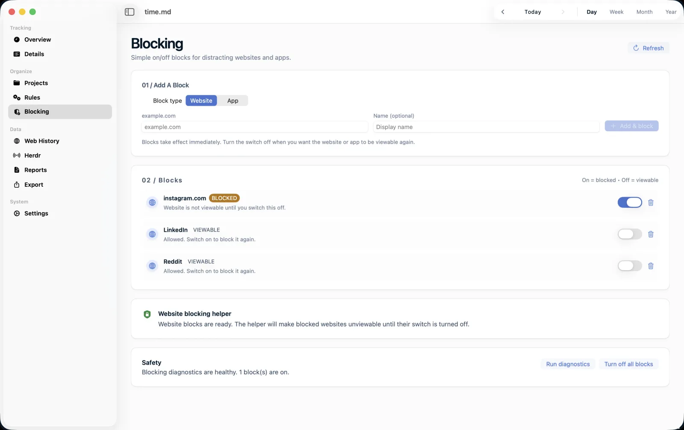Viewport: 684px width, 430px height.
Task: Click the BLOCKED badge on instagram.com
Action: pyautogui.click(x=224, y=198)
